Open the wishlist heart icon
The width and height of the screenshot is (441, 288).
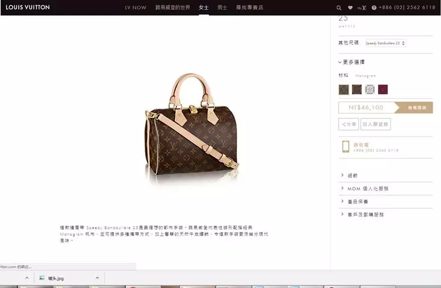click(350, 8)
